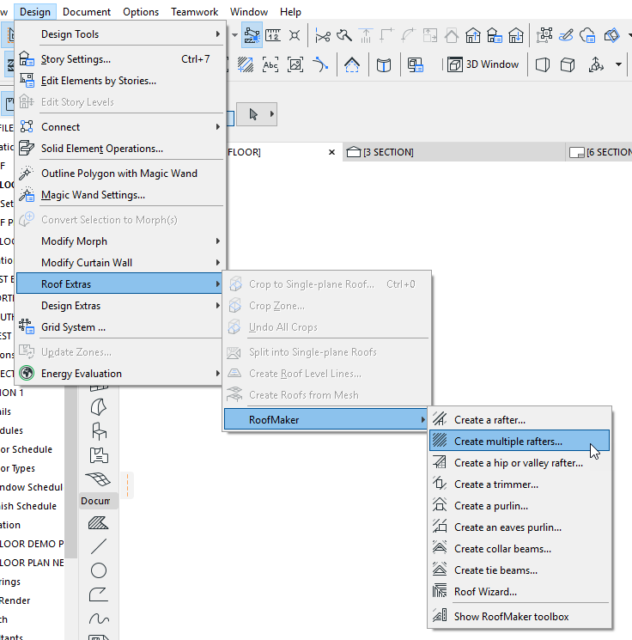Select Create a trimmer option
Screen dimensions: 632x640
click(x=520, y=485)
